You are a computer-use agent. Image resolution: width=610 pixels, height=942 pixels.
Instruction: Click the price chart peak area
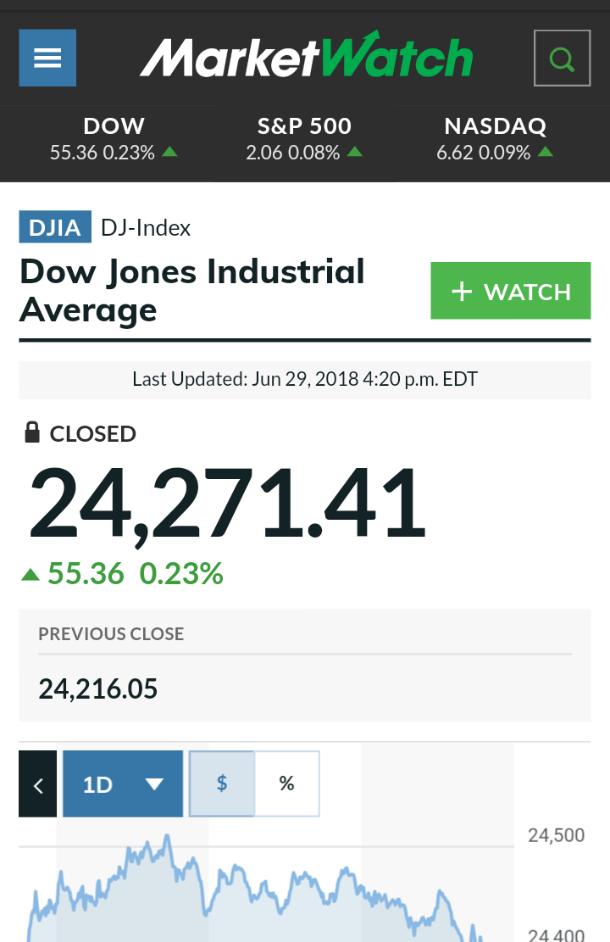(167, 840)
